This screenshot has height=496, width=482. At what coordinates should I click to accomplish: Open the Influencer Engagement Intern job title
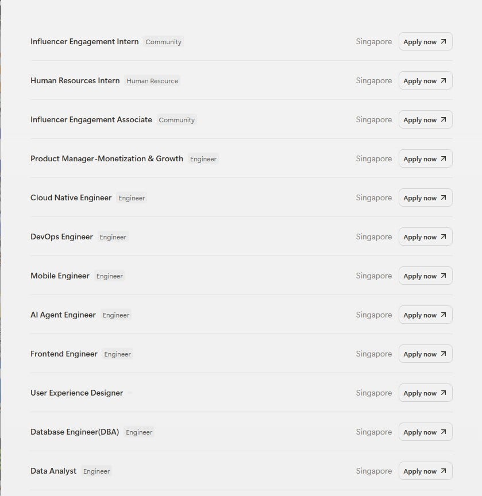(x=84, y=41)
